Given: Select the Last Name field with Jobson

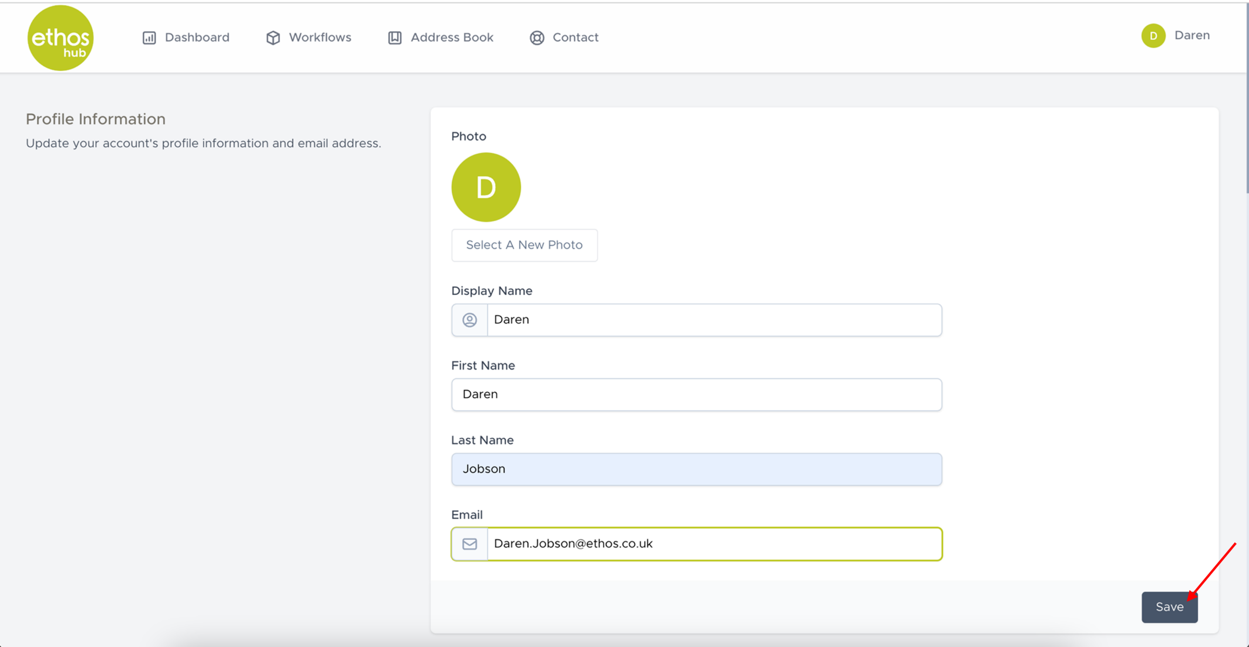Looking at the screenshot, I should pyautogui.click(x=696, y=469).
